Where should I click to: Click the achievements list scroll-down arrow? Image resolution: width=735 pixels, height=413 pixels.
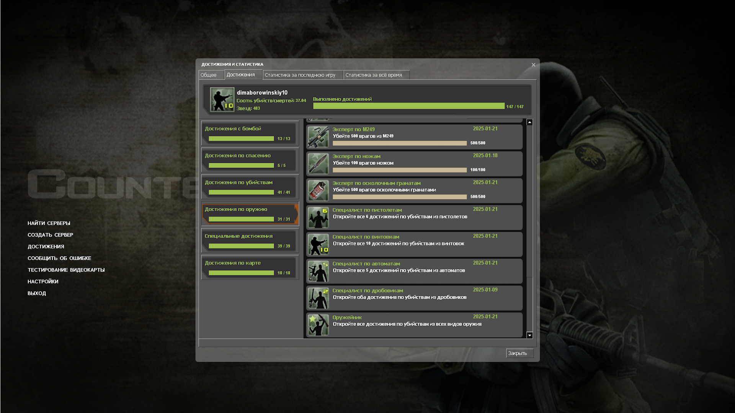tap(529, 335)
